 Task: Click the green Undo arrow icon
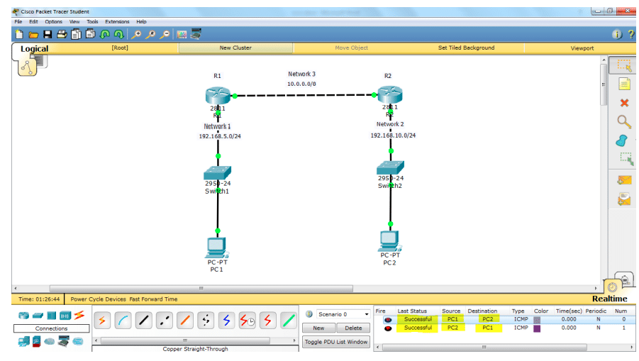(x=105, y=34)
